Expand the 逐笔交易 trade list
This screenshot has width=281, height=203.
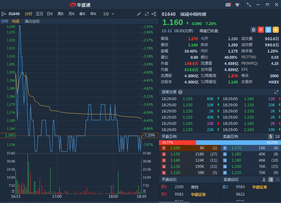pos(276,92)
